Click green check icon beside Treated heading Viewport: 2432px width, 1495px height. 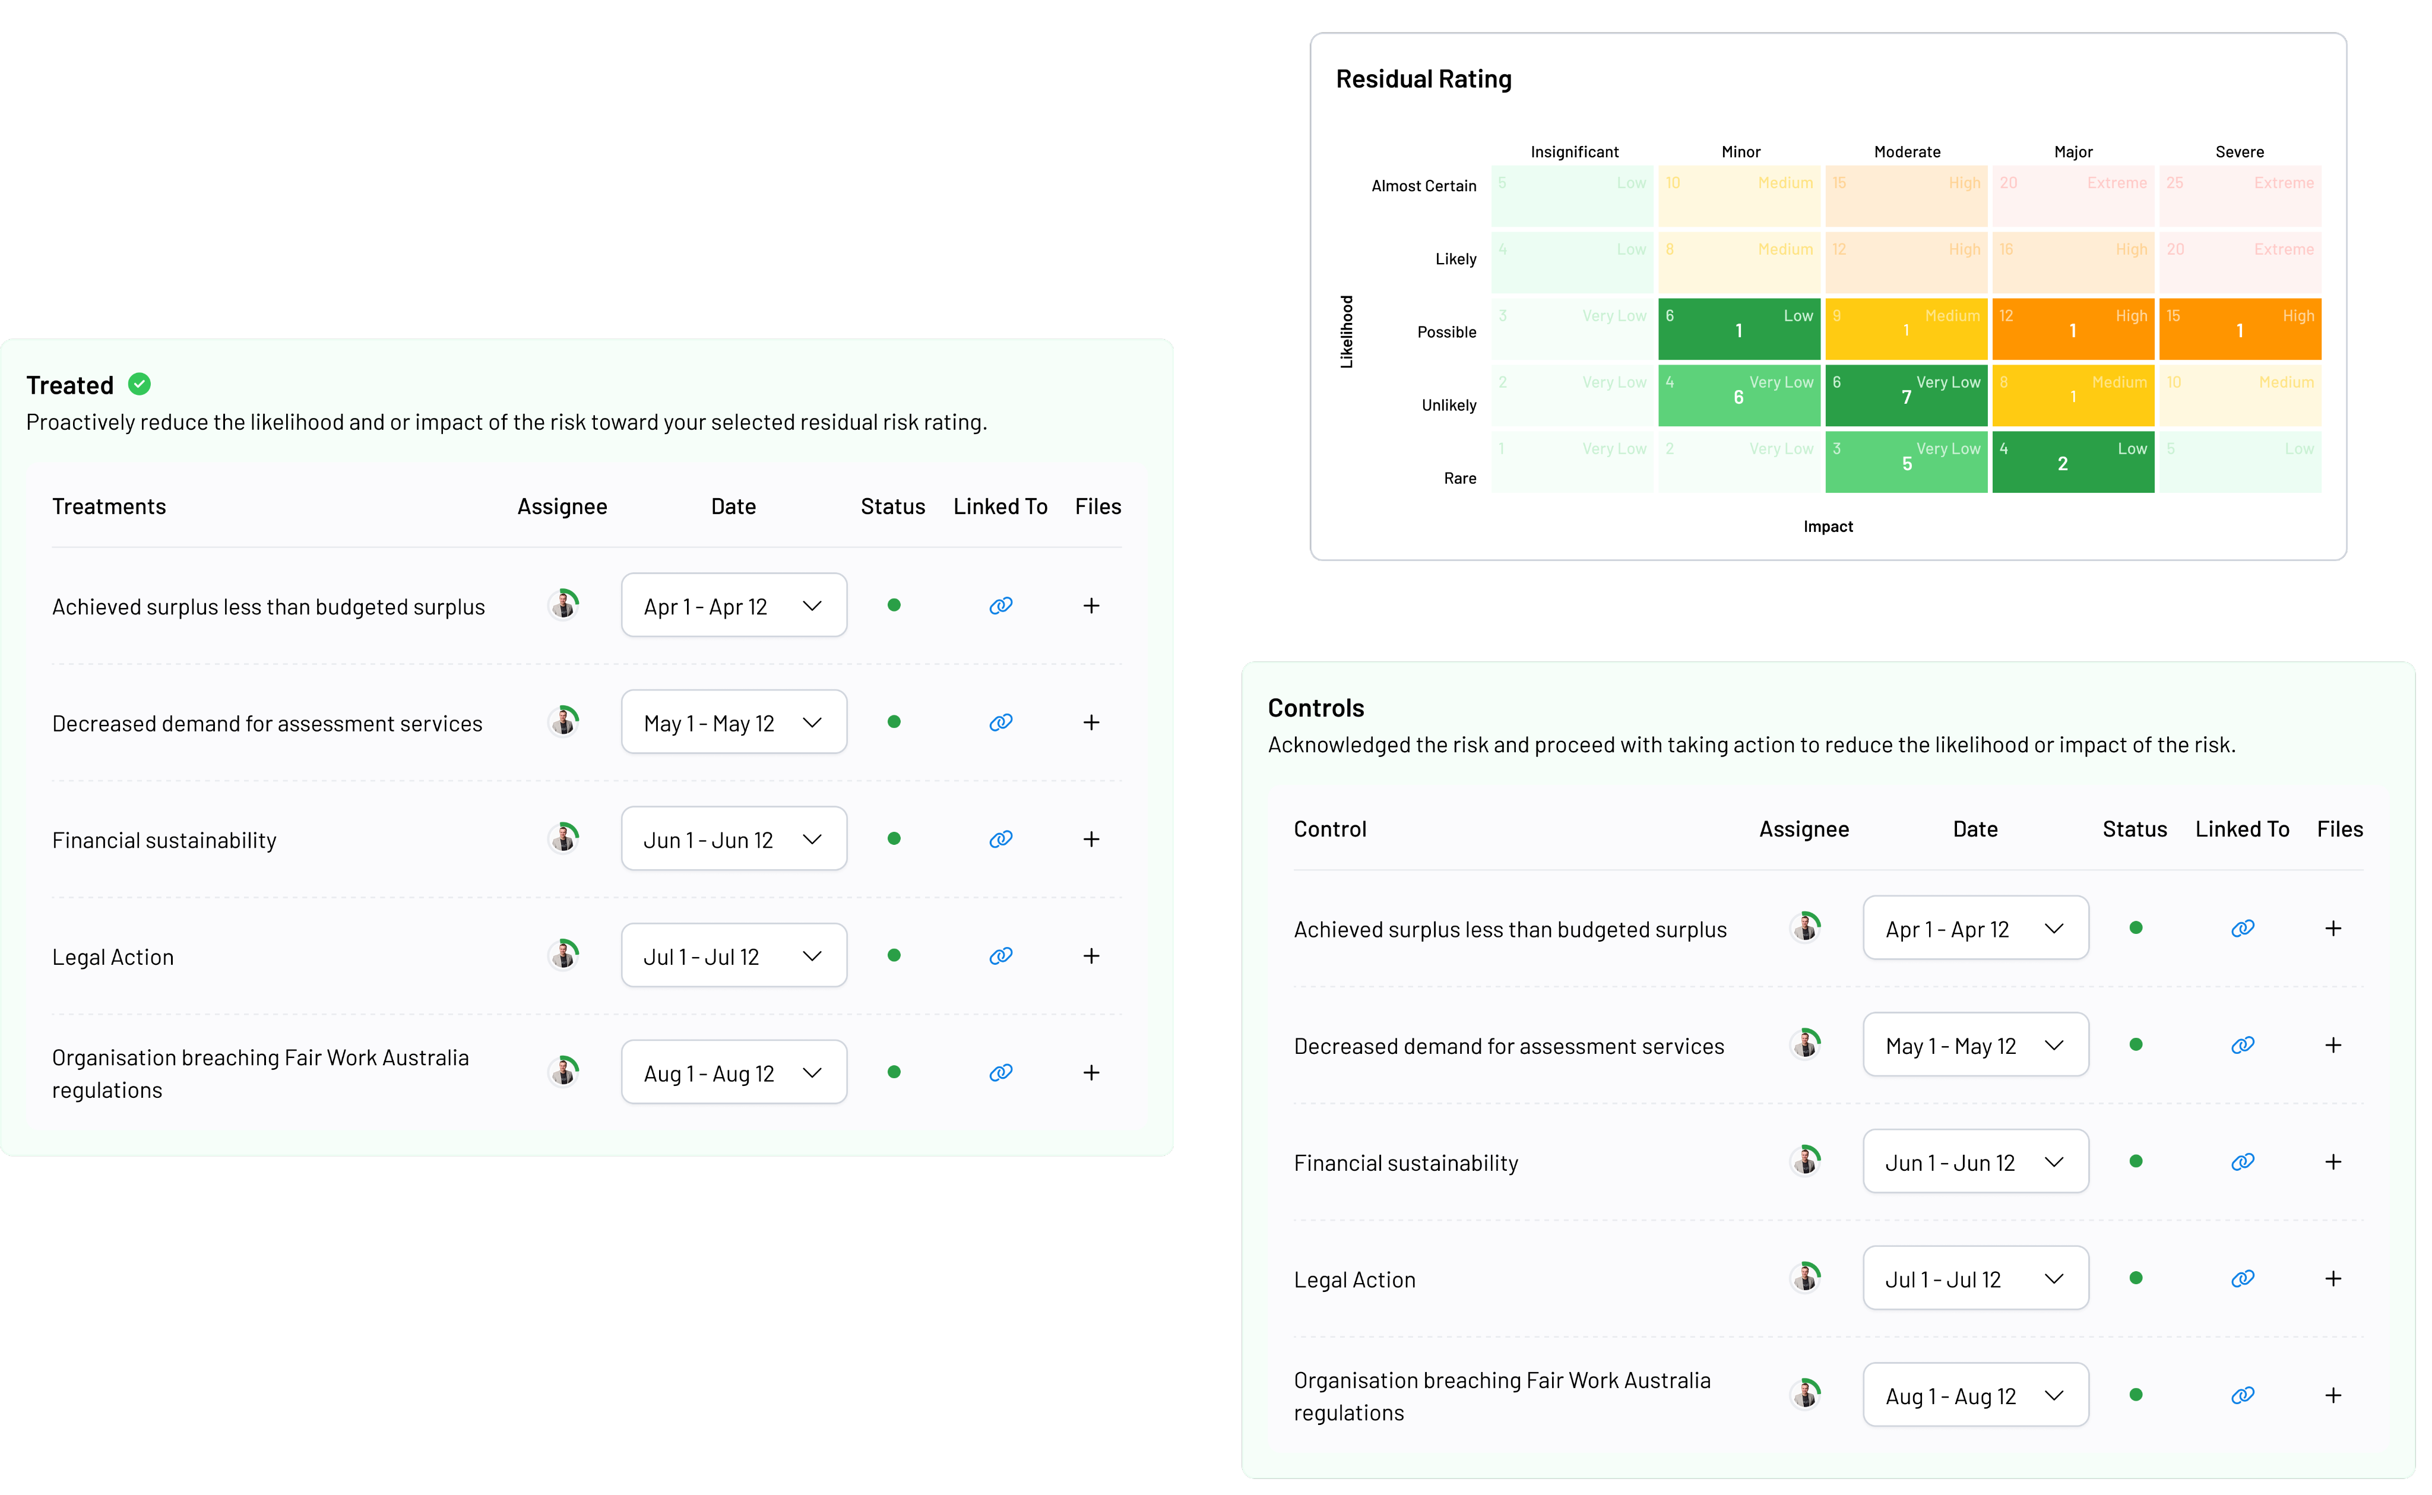click(140, 385)
